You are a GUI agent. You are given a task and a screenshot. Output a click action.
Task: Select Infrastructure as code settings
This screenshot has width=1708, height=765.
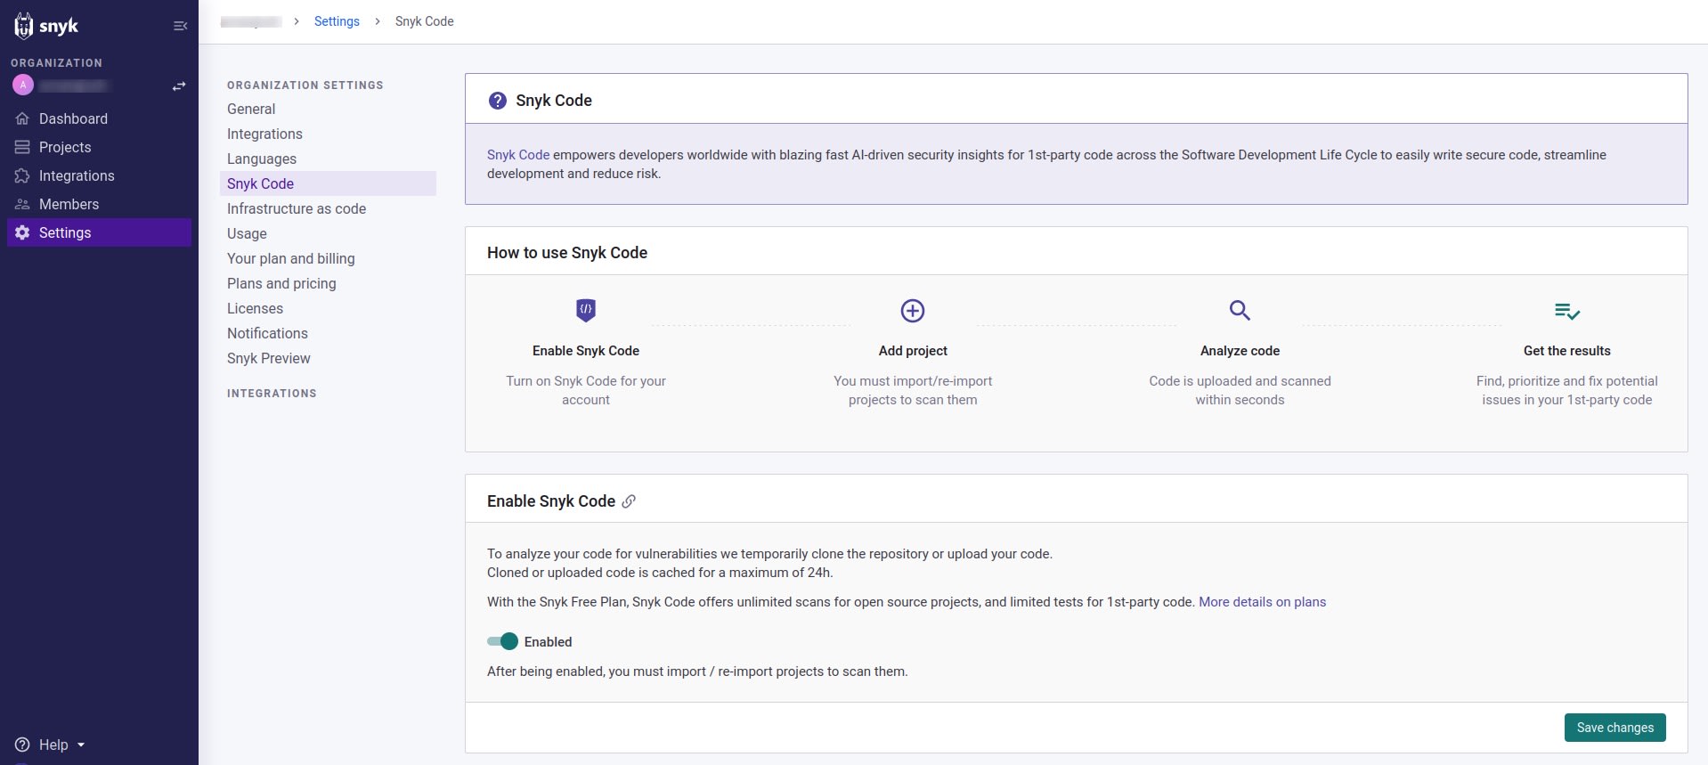pos(297,208)
